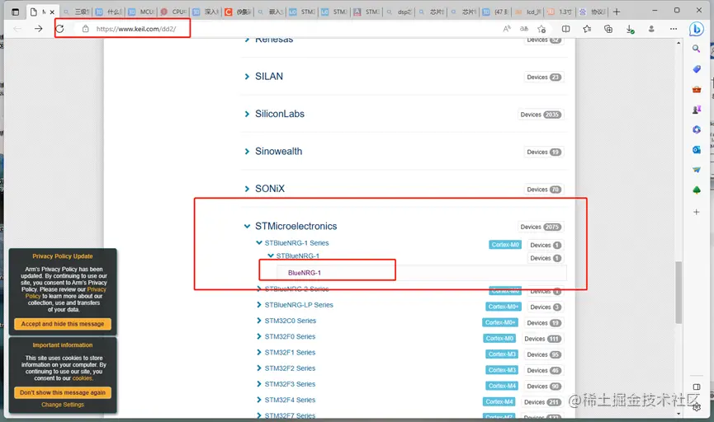The width and height of the screenshot is (714, 422).
Task: Expand the SiliconLabs vendor section
Action: [x=247, y=114]
